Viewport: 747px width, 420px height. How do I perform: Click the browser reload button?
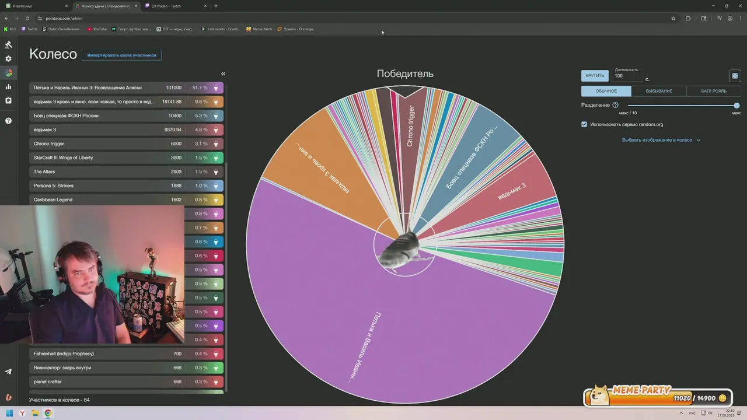coord(27,18)
